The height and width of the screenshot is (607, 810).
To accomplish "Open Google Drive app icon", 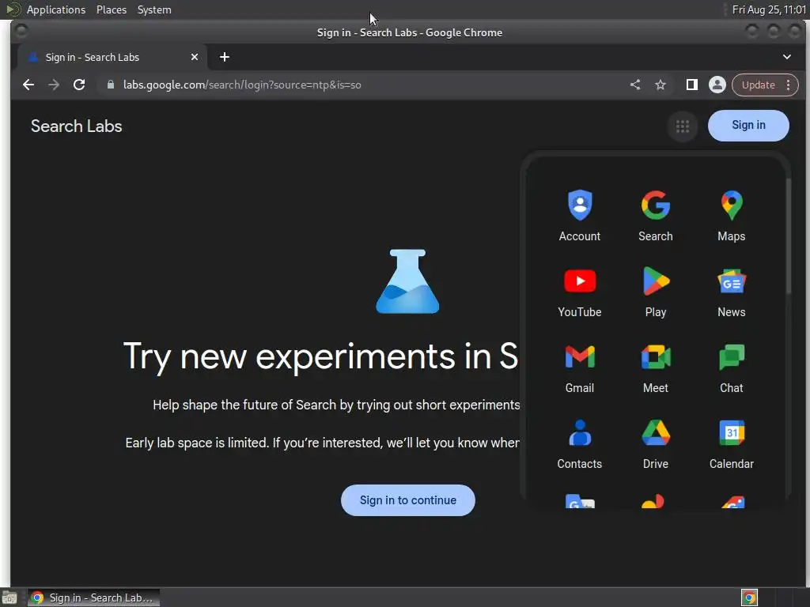I will (x=656, y=443).
